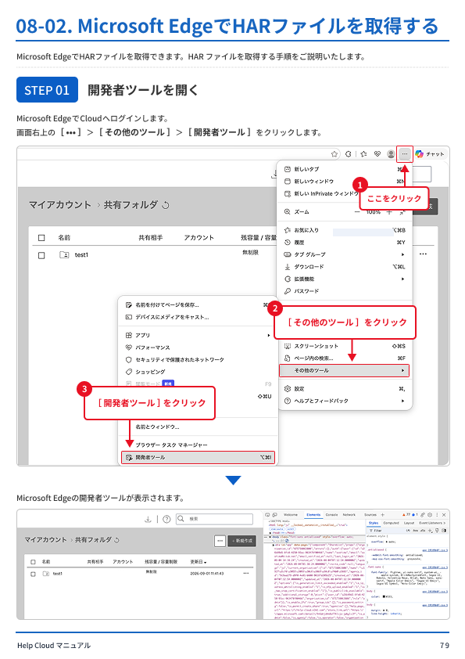Screen dimensions: 465x659
Task: Click the zoom in plus in ズーム row
Action: click(389, 212)
